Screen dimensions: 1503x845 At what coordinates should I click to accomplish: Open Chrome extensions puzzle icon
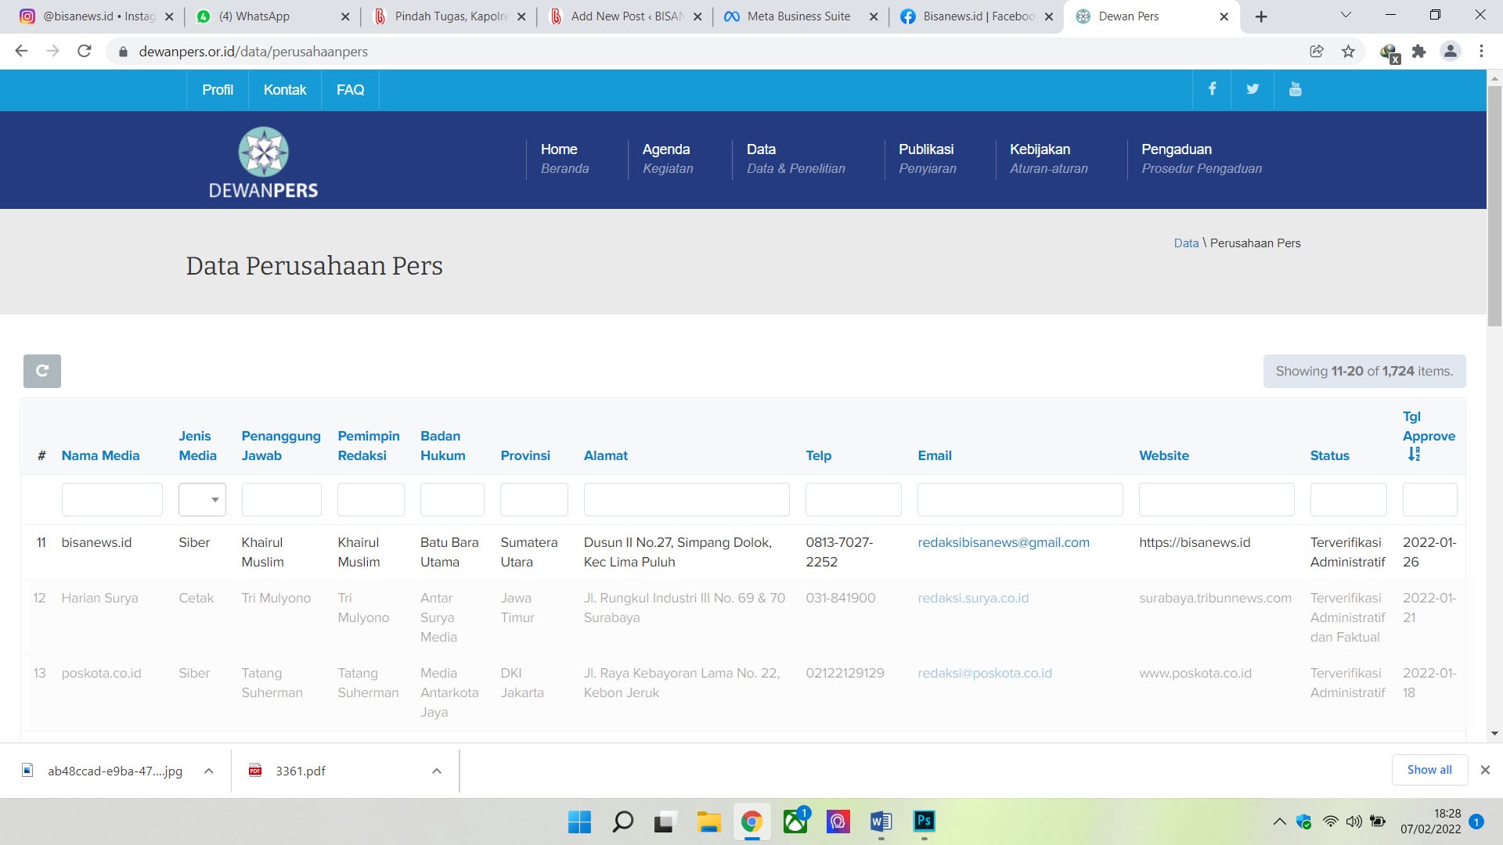click(x=1418, y=51)
